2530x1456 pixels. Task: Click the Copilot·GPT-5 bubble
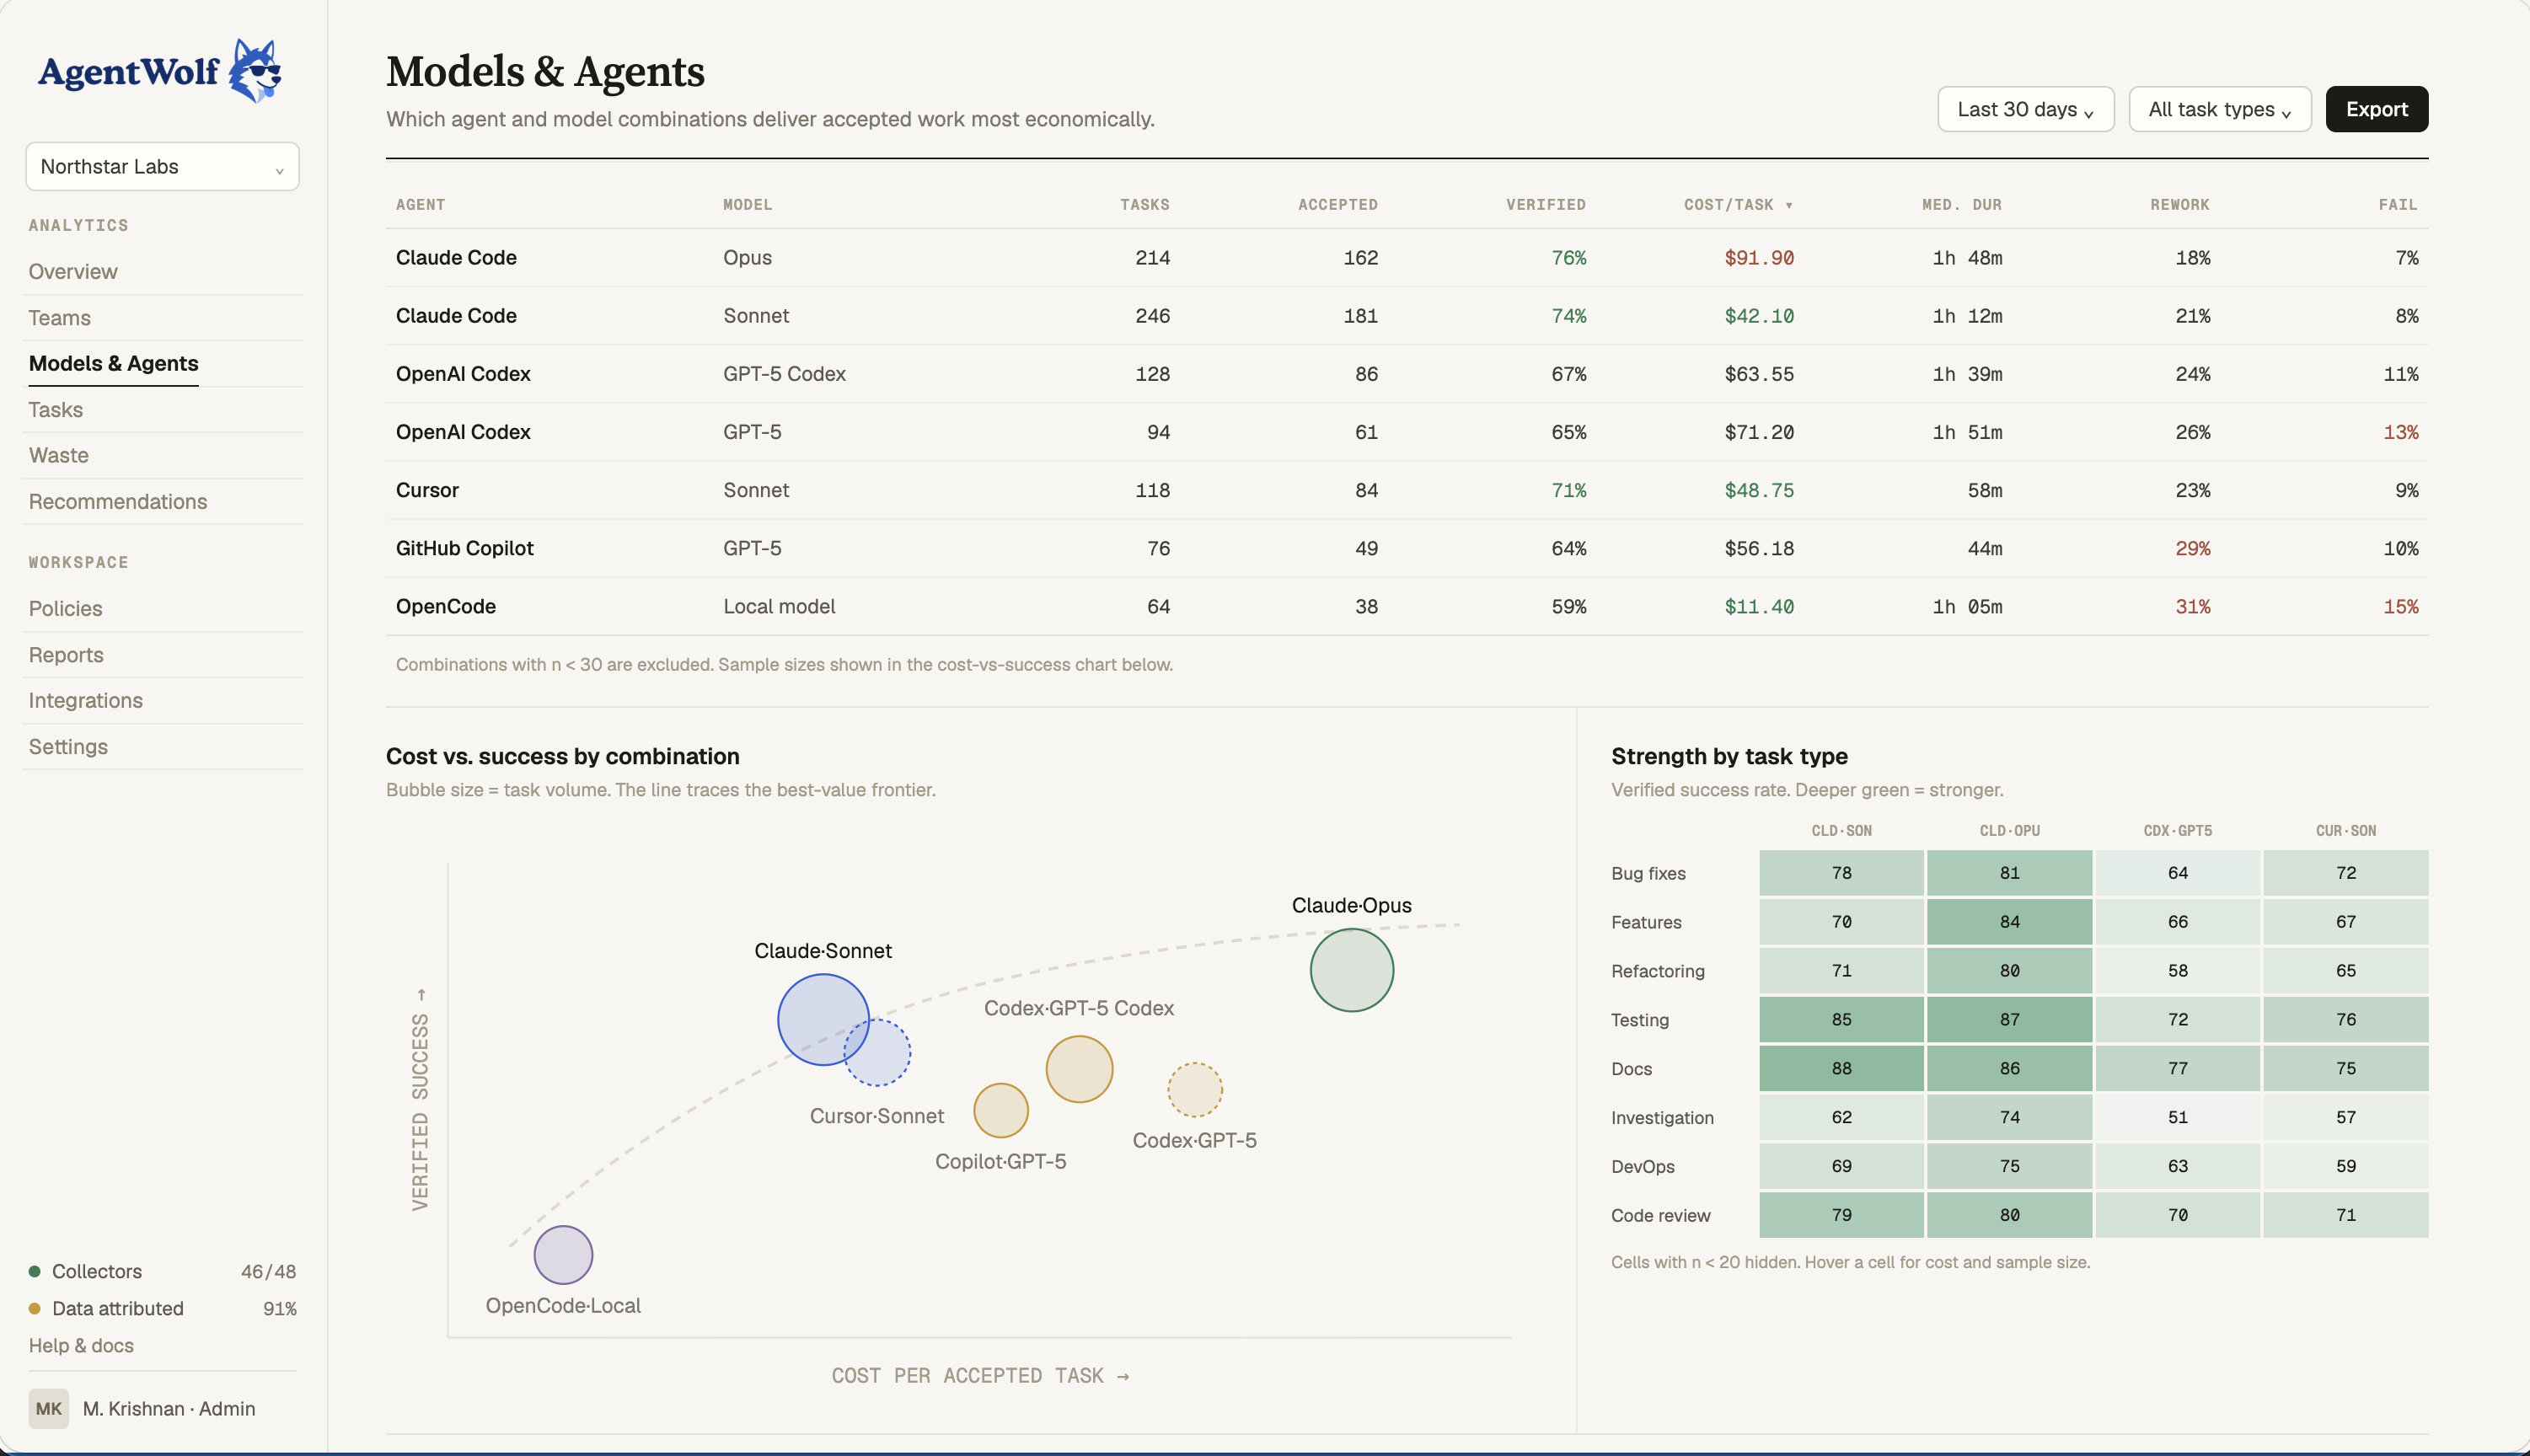tap(1001, 1110)
